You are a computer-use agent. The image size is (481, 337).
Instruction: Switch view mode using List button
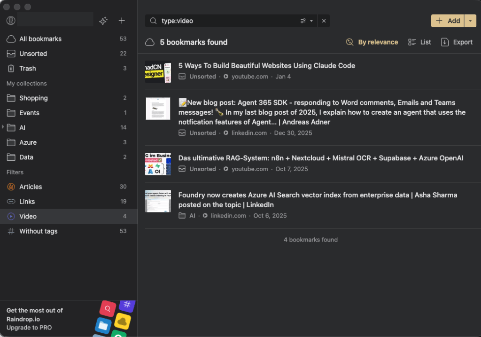[419, 42]
